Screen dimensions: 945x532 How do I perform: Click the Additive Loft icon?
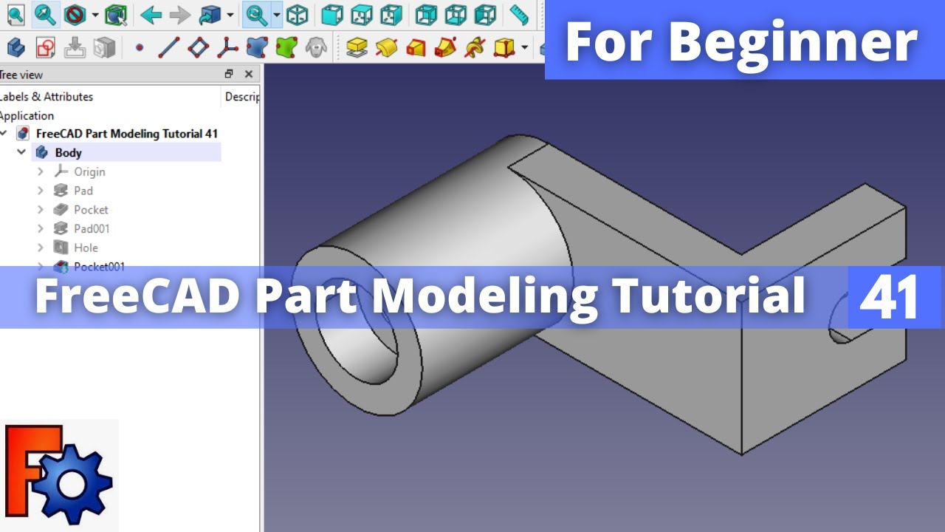click(x=416, y=48)
